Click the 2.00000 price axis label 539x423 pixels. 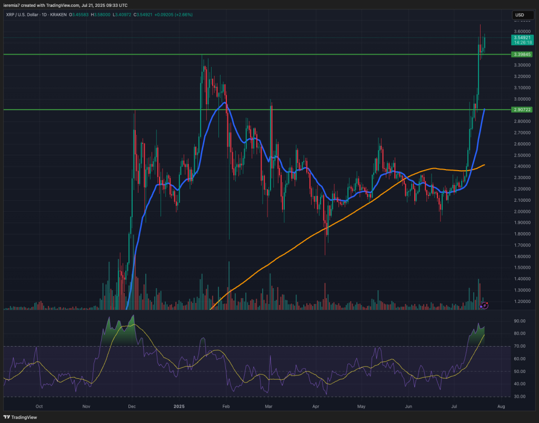click(x=522, y=212)
